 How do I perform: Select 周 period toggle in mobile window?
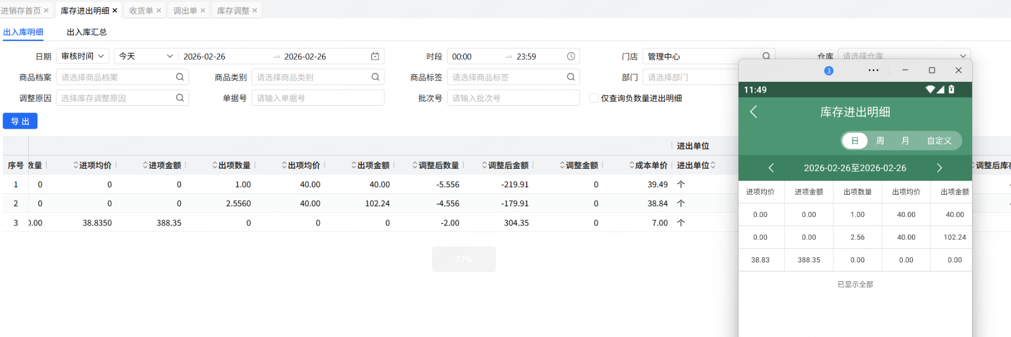(x=880, y=141)
